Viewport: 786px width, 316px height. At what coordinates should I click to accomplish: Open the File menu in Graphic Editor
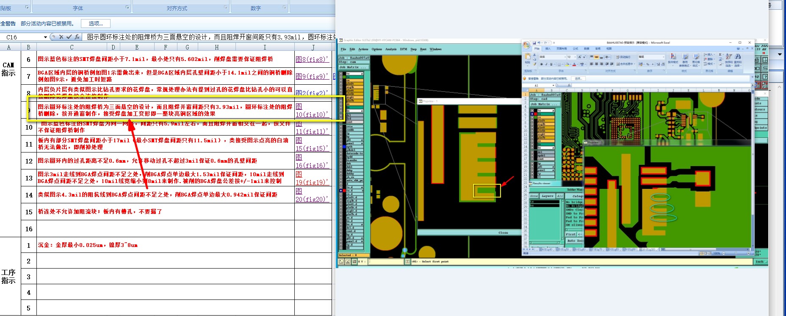point(343,49)
